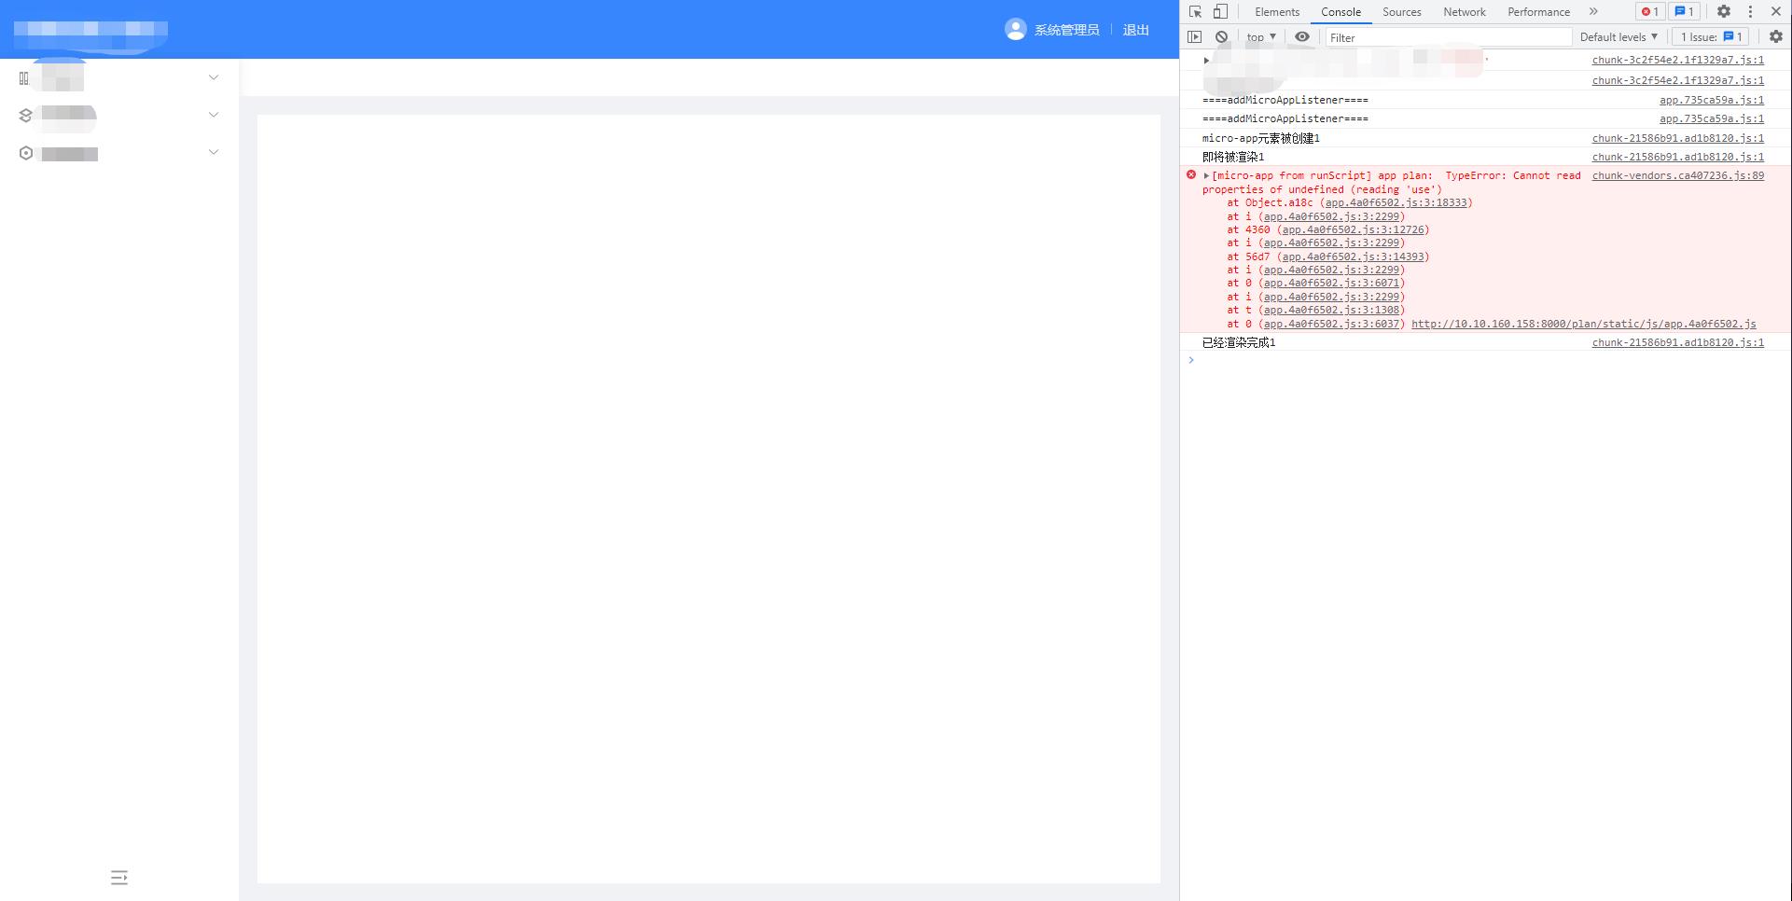
Task: Open the top frame context dropdown
Action: 1259,37
